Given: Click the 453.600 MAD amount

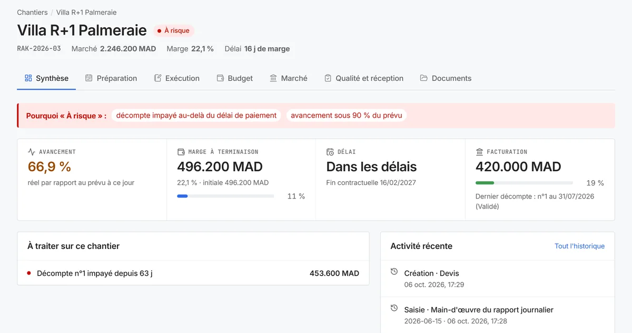Looking at the screenshot, I should [x=334, y=273].
